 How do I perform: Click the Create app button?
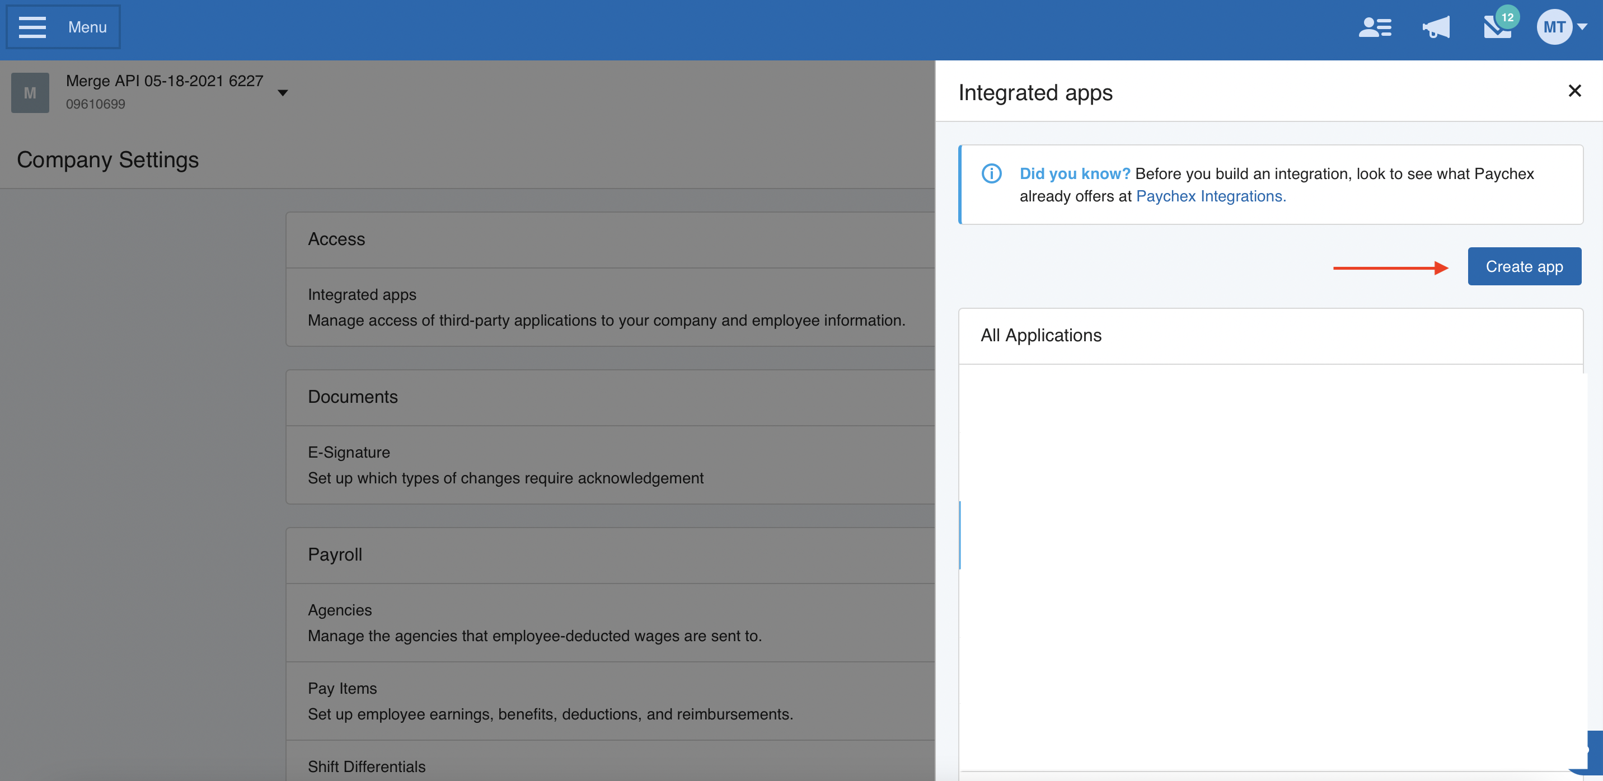pyautogui.click(x=1524, y=267)
